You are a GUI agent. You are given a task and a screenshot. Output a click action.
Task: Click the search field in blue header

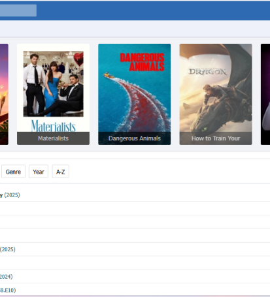(18, 10)
